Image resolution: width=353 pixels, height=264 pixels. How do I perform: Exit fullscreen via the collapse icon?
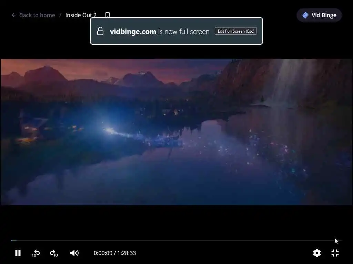335,253
